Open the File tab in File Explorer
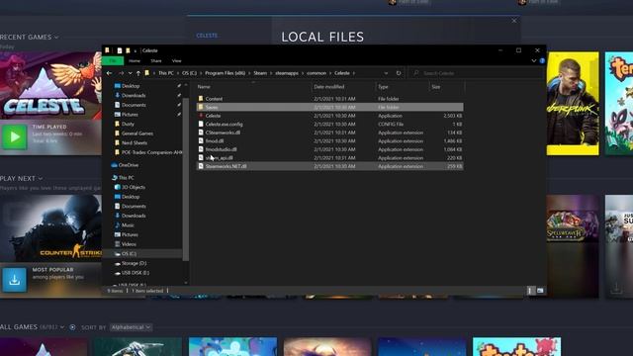 point(113,61)
